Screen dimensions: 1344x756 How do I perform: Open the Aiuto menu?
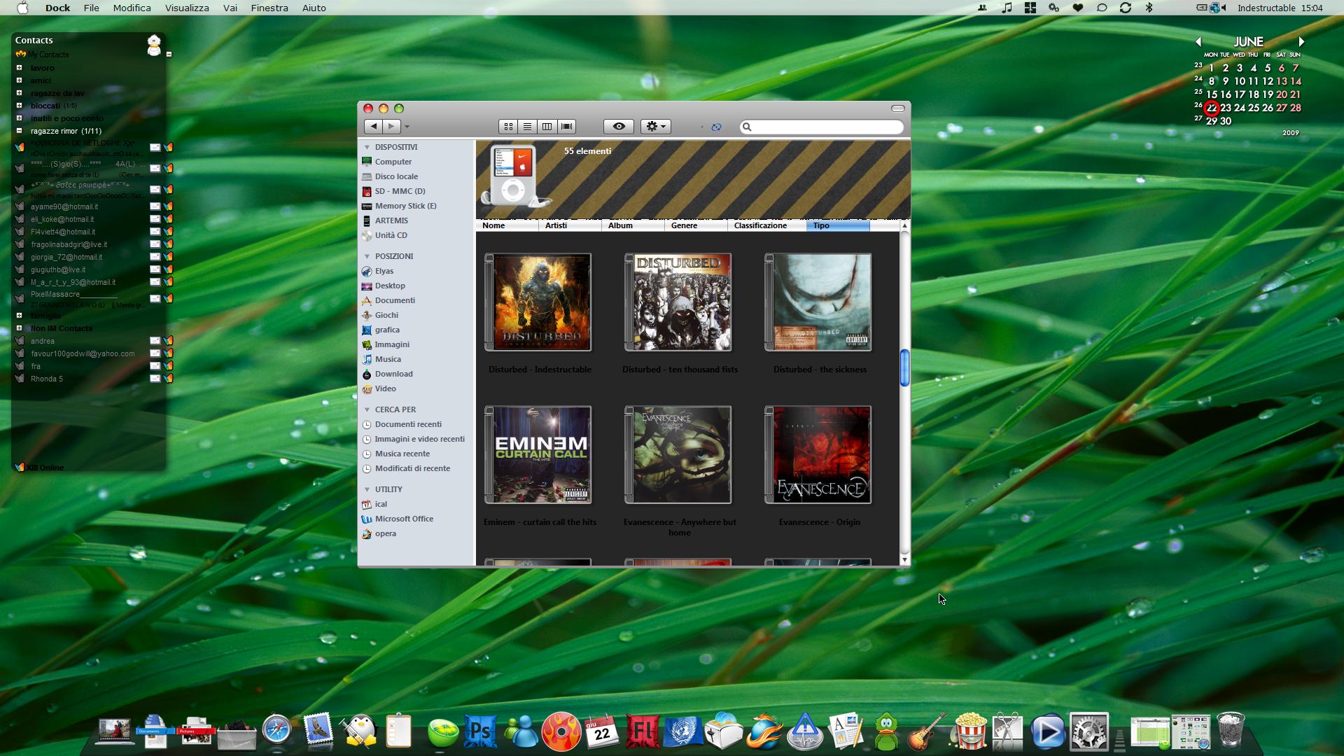click(314, 8)
